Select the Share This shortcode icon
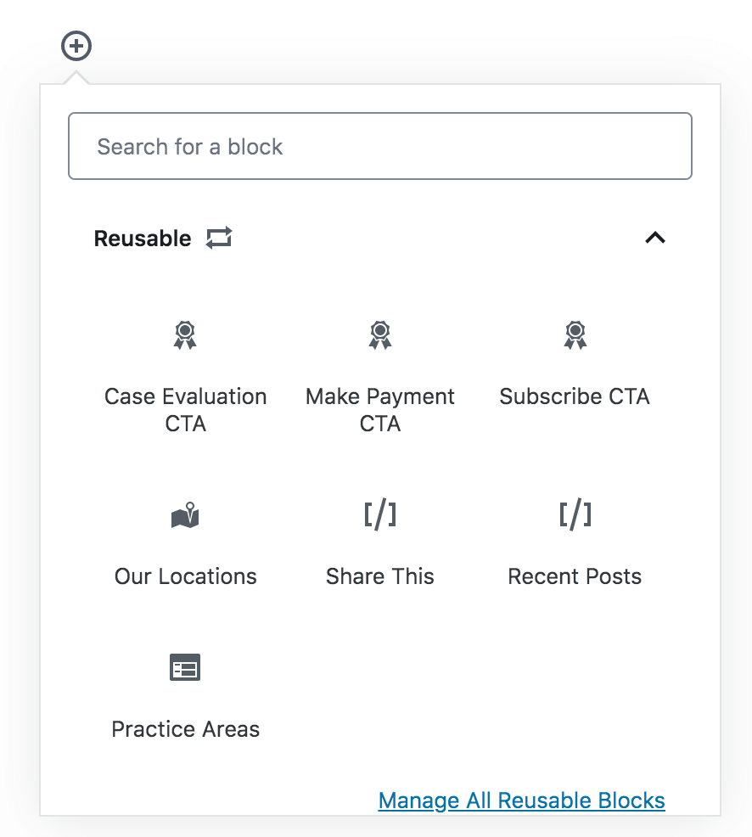752x837 pixels. (380, 515)
